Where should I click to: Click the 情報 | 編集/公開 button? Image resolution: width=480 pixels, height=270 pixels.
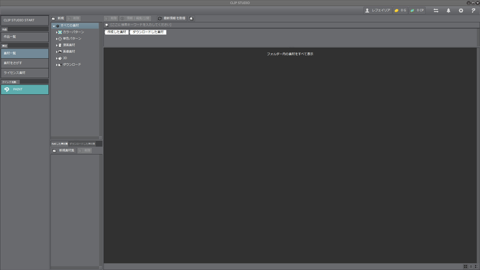coord(135,19)
